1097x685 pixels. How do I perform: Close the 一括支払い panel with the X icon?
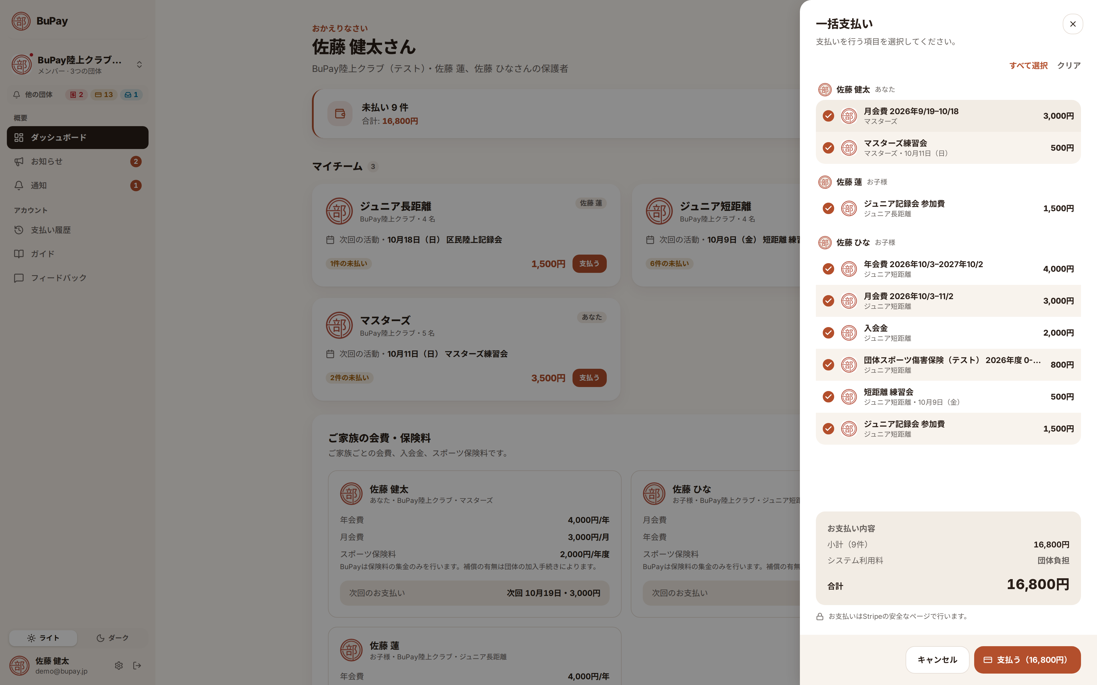1072,24
